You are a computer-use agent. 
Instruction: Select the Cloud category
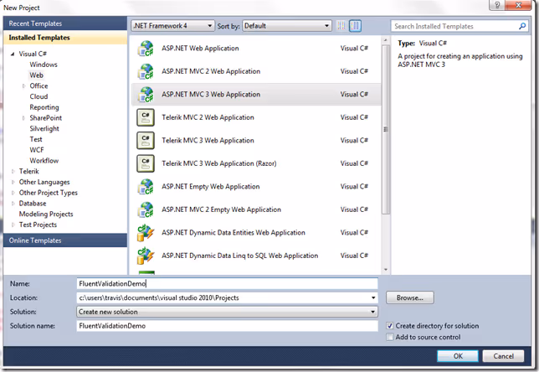pyautogui.click(x=38, y=96)
